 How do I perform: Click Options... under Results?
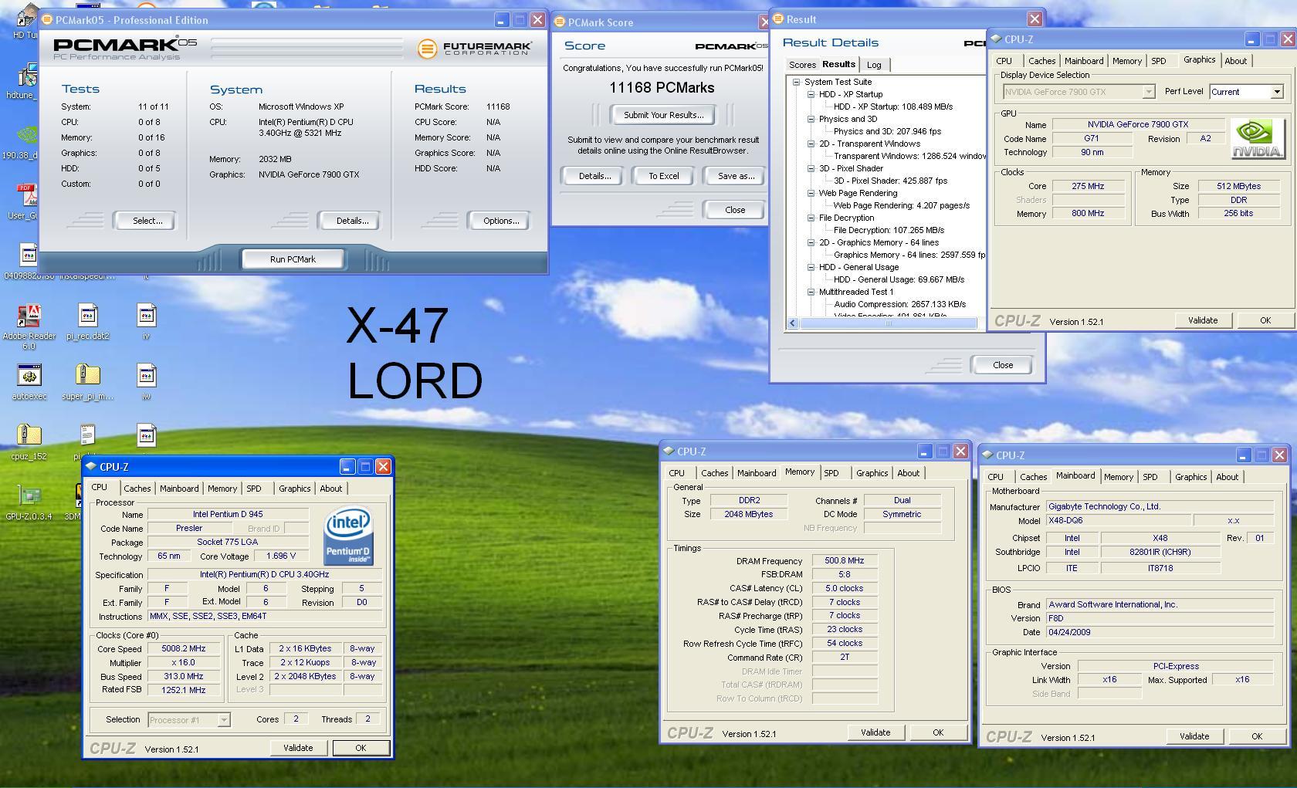501,221
